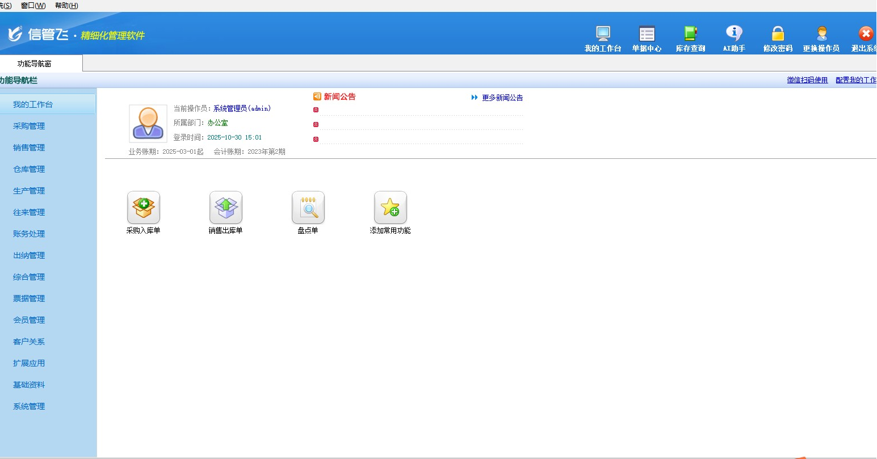Launch the AI助手 icon
Viewport: 877px width, 459px height.
pos(734,34)
